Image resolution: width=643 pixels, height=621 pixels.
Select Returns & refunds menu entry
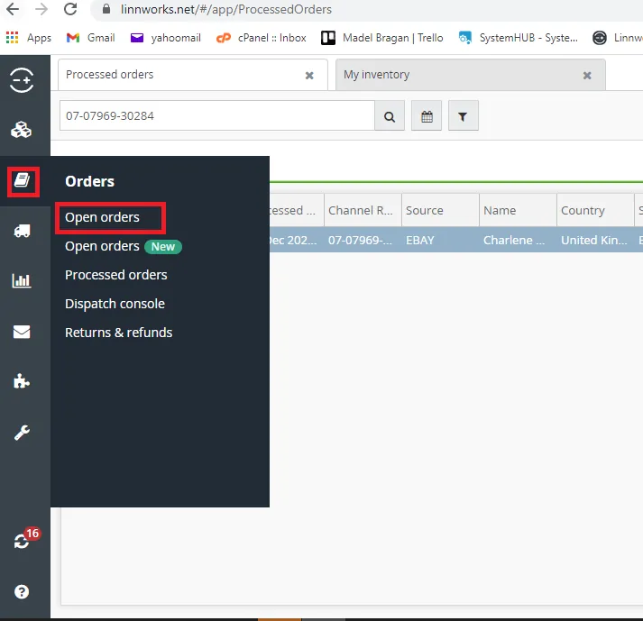coord(118,333)
